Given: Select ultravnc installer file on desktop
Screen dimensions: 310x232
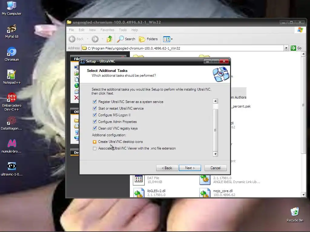Looking at the screenshot, I should (12, 169).
